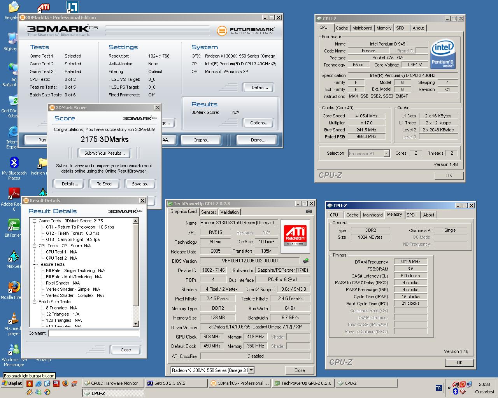
Task: Click the Graphs button in 3DMark05
Action: coord(202,140)
